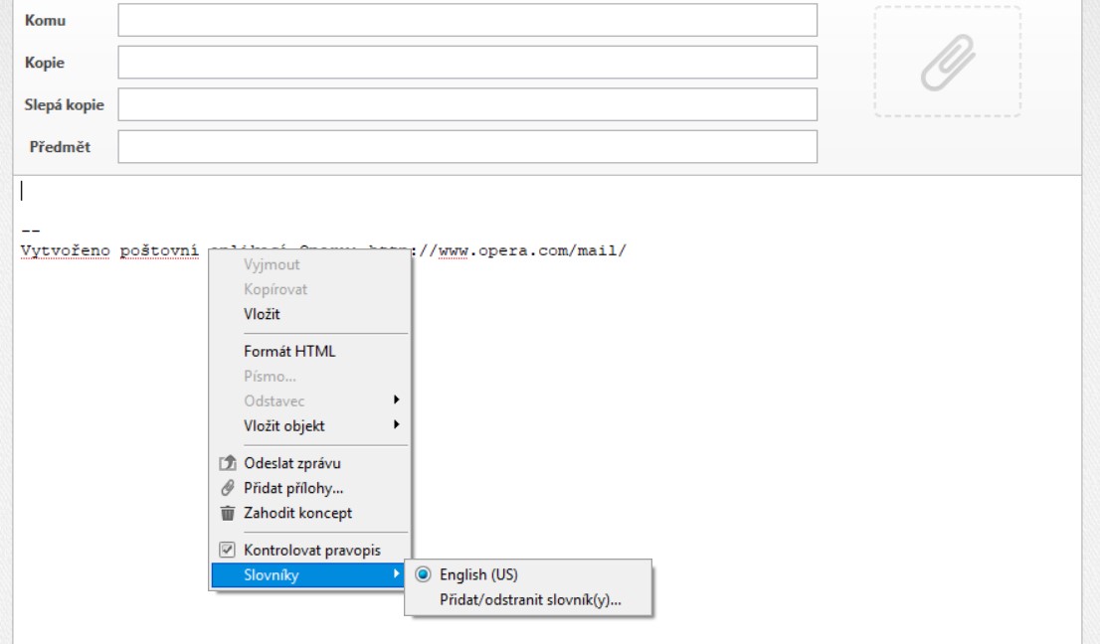Click the paperclip attachment drop zone
Viewport: 1100px width, 644px height.
point(947,62)
